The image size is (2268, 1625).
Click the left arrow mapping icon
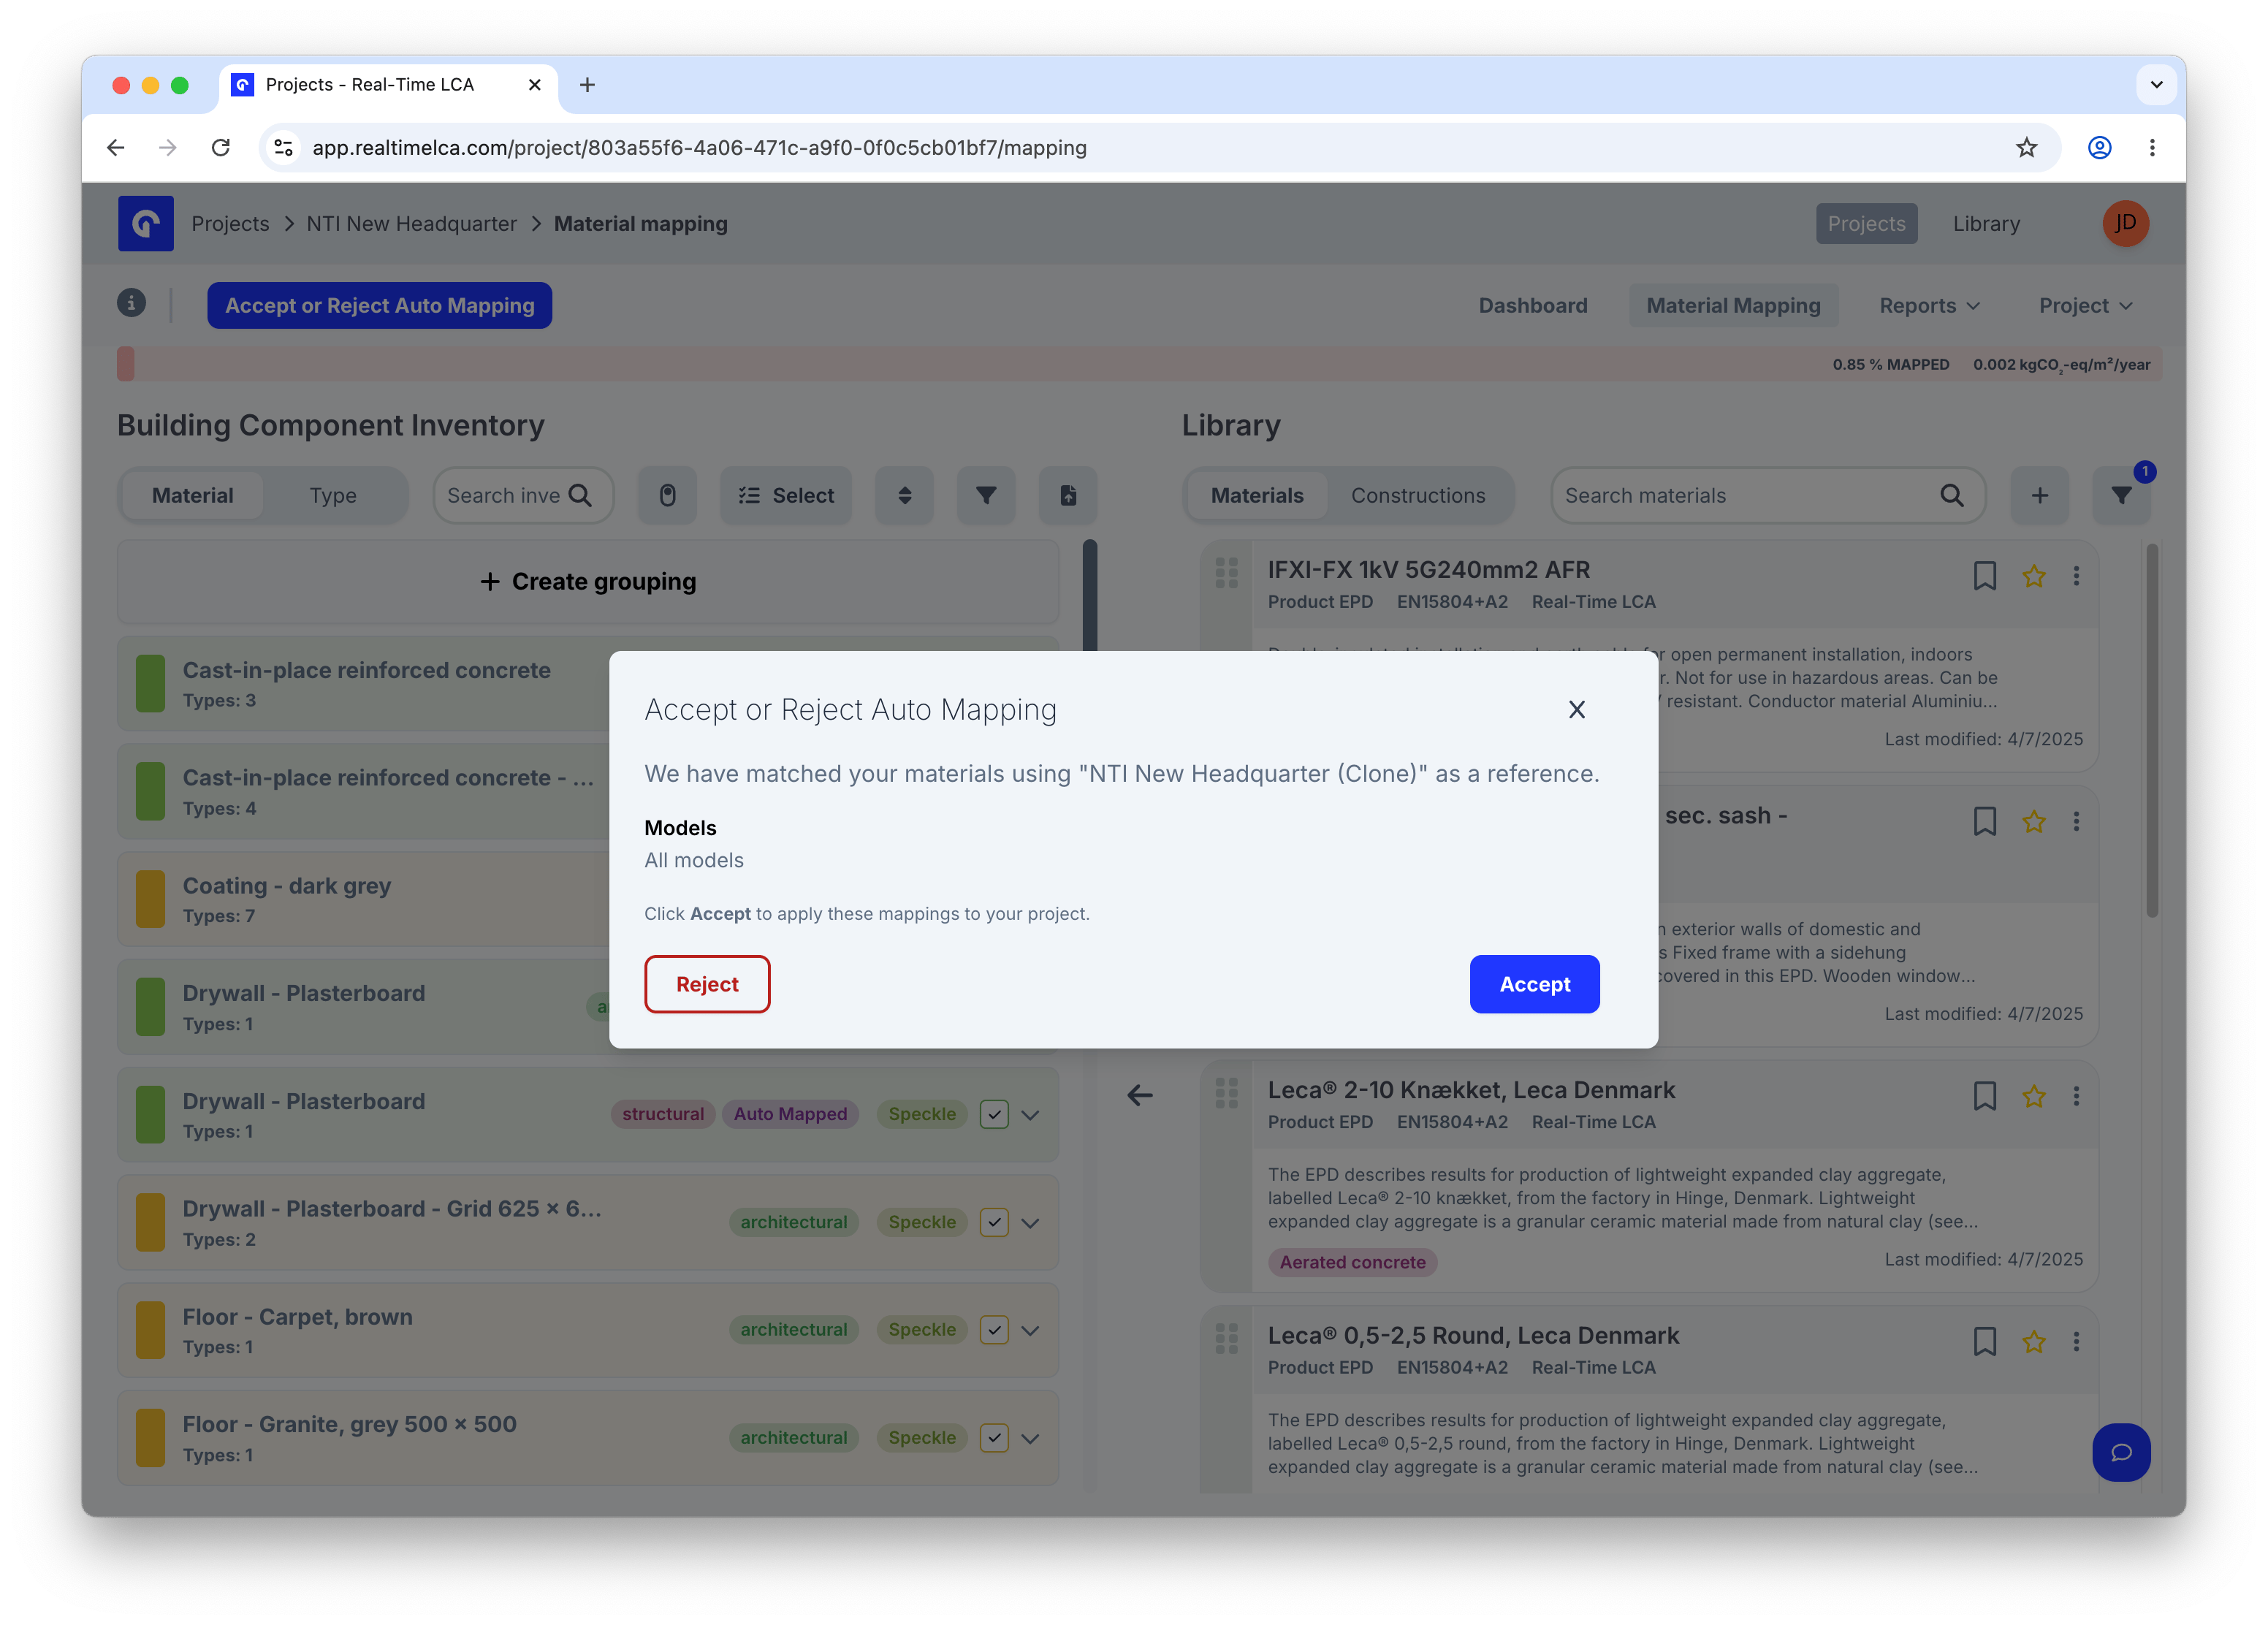[1140, 1095]
